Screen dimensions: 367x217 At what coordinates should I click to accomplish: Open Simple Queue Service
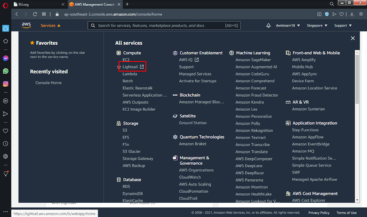point(311,165)
